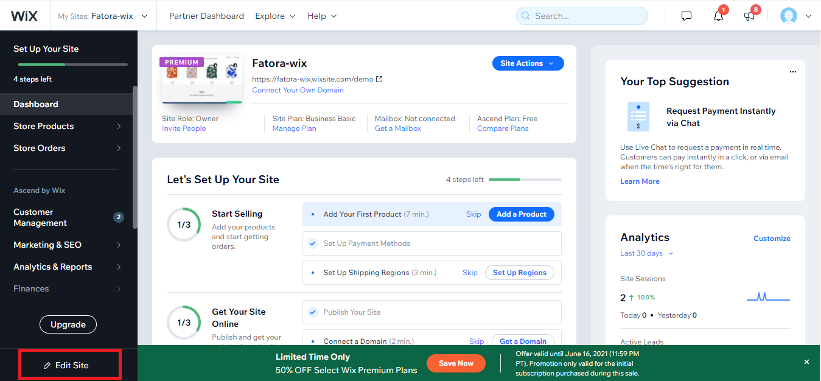Click Save Now in the promo banner
Viewport: 821px width, 381px height.
click(456, 363)
